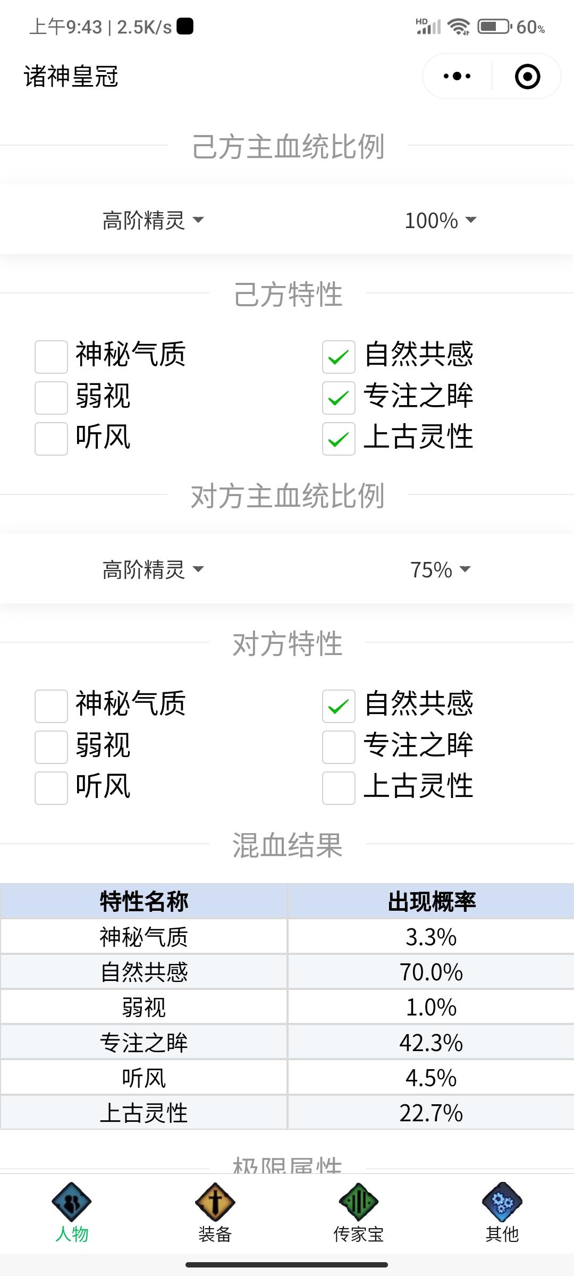Uncheck 己方 专注之眸 checkbox
This screenshot has height=1276, width=574.
point(339,398)
